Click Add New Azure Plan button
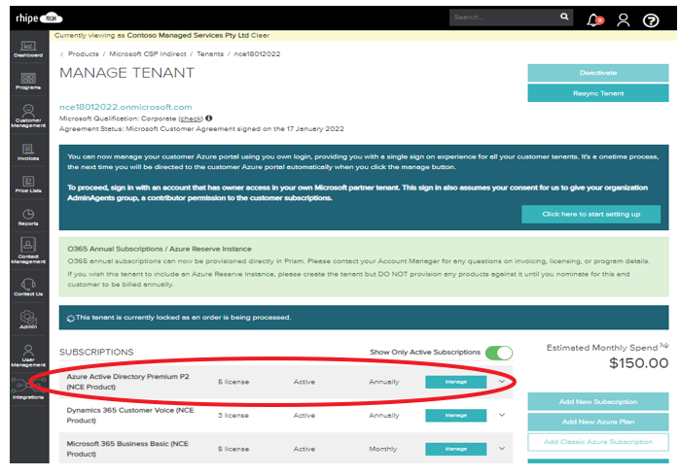 [598, 422]
